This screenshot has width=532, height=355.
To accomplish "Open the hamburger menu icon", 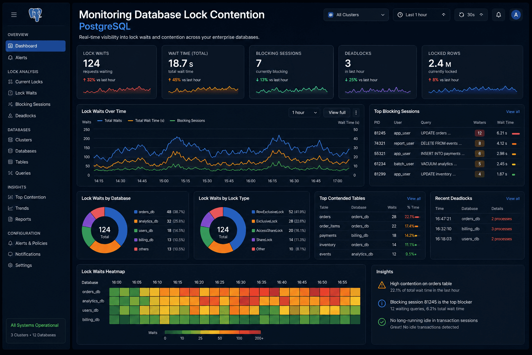I will click(x=14, y=15).
